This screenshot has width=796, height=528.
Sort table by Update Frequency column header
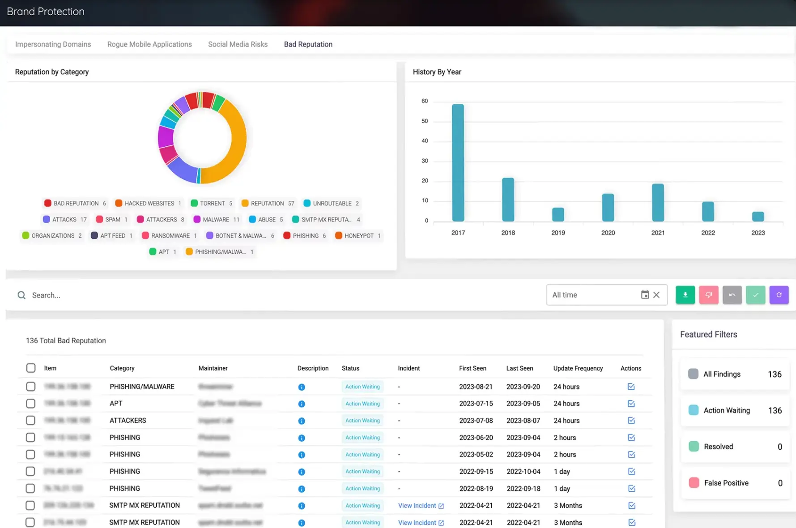pos(578,368)
